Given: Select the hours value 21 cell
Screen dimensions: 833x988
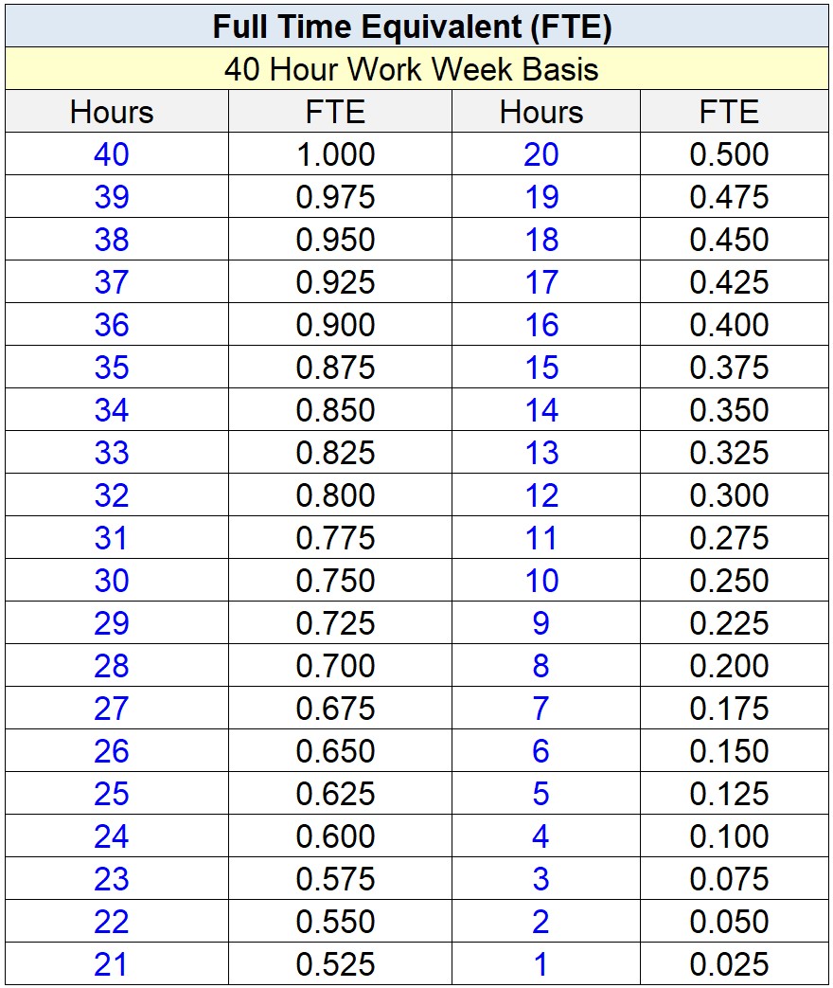Looking at the screenshot, I should tap(114, 963).
